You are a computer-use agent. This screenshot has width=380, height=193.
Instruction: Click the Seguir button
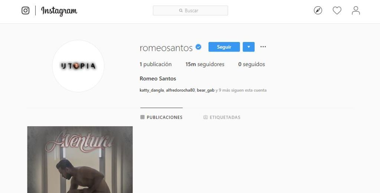coord(224,47)
